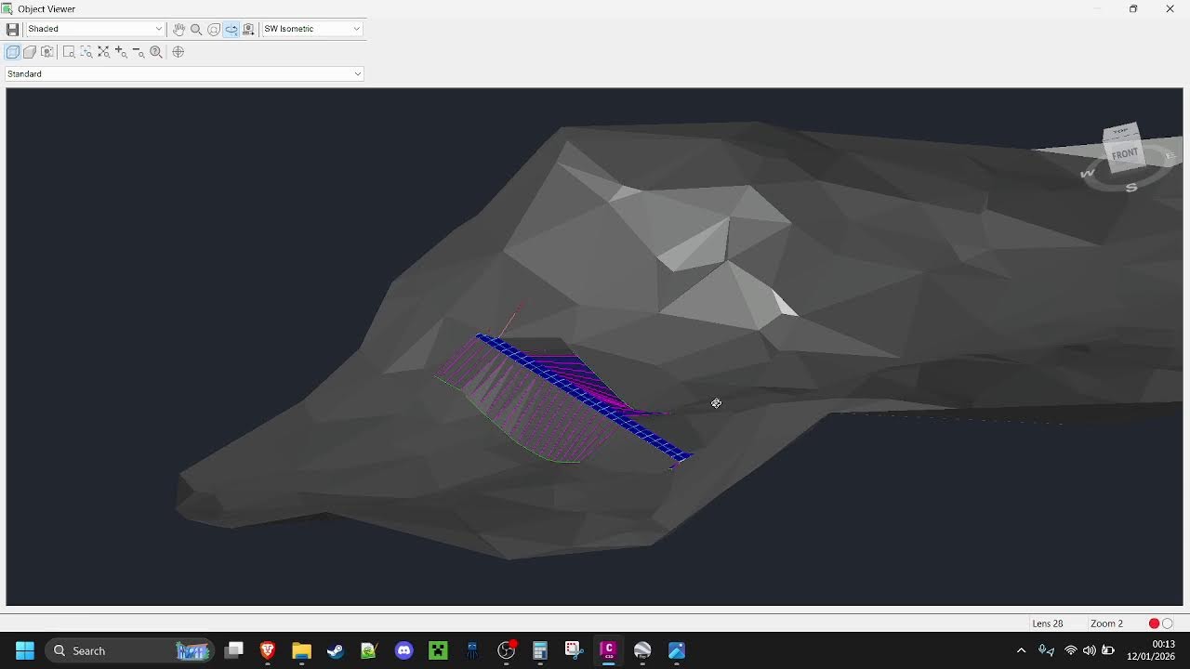The height and width of the screenshot is (669, 1190).
Task: Open Task View from the taskbar
Action: coord(234,650)
